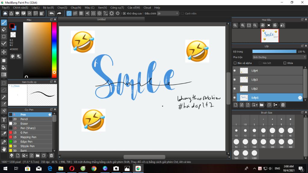Select the G Pen brush

tap(30, 132)
